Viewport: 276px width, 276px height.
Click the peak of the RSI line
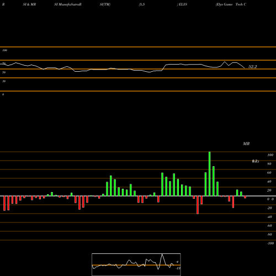click(x=225, y=62)
